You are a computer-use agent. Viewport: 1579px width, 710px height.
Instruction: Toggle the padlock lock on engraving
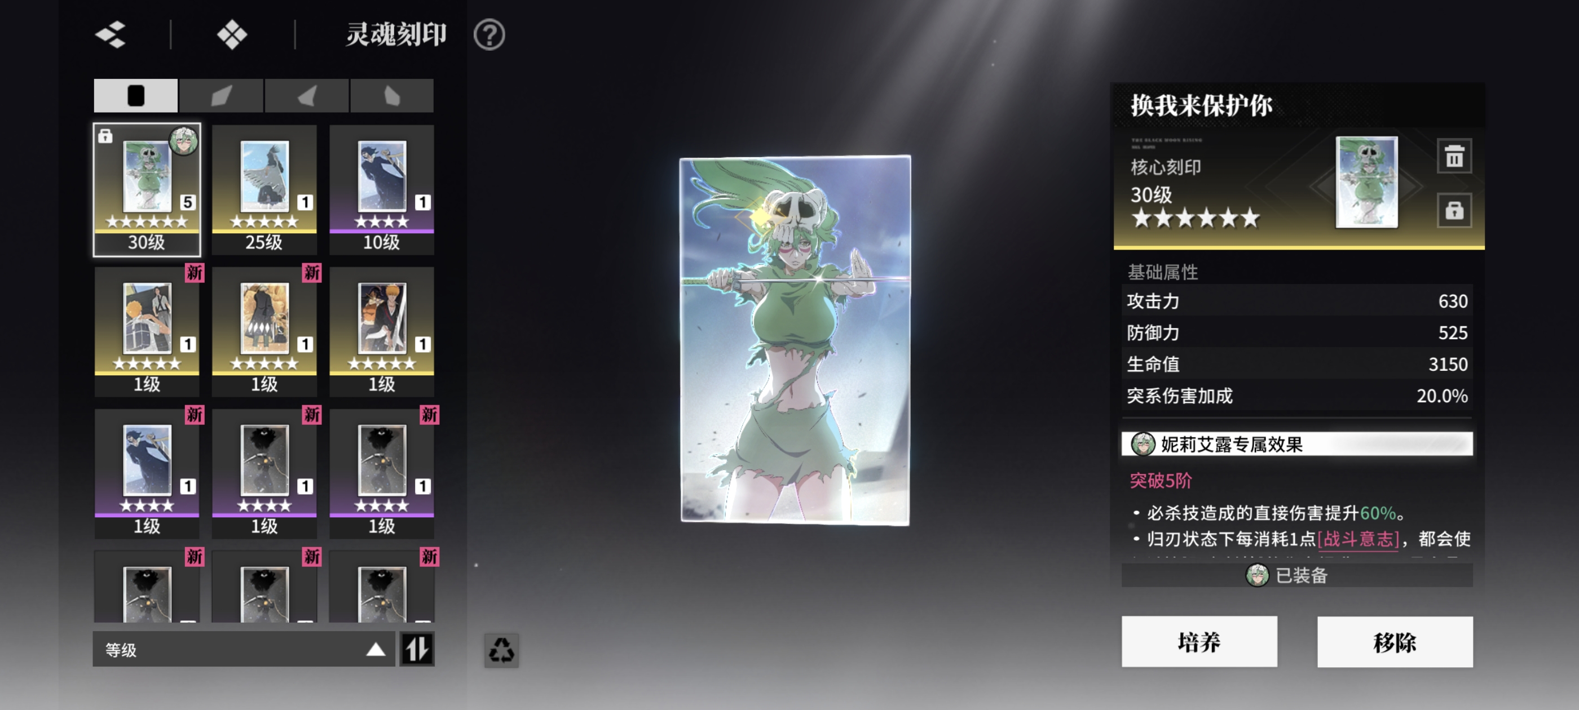[x=1453, y=211]
